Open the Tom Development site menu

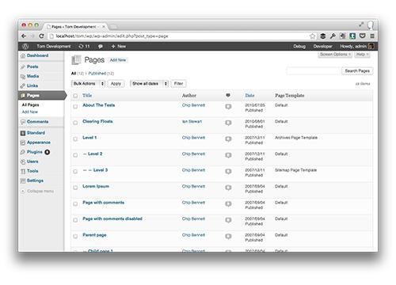coord(54,46)
